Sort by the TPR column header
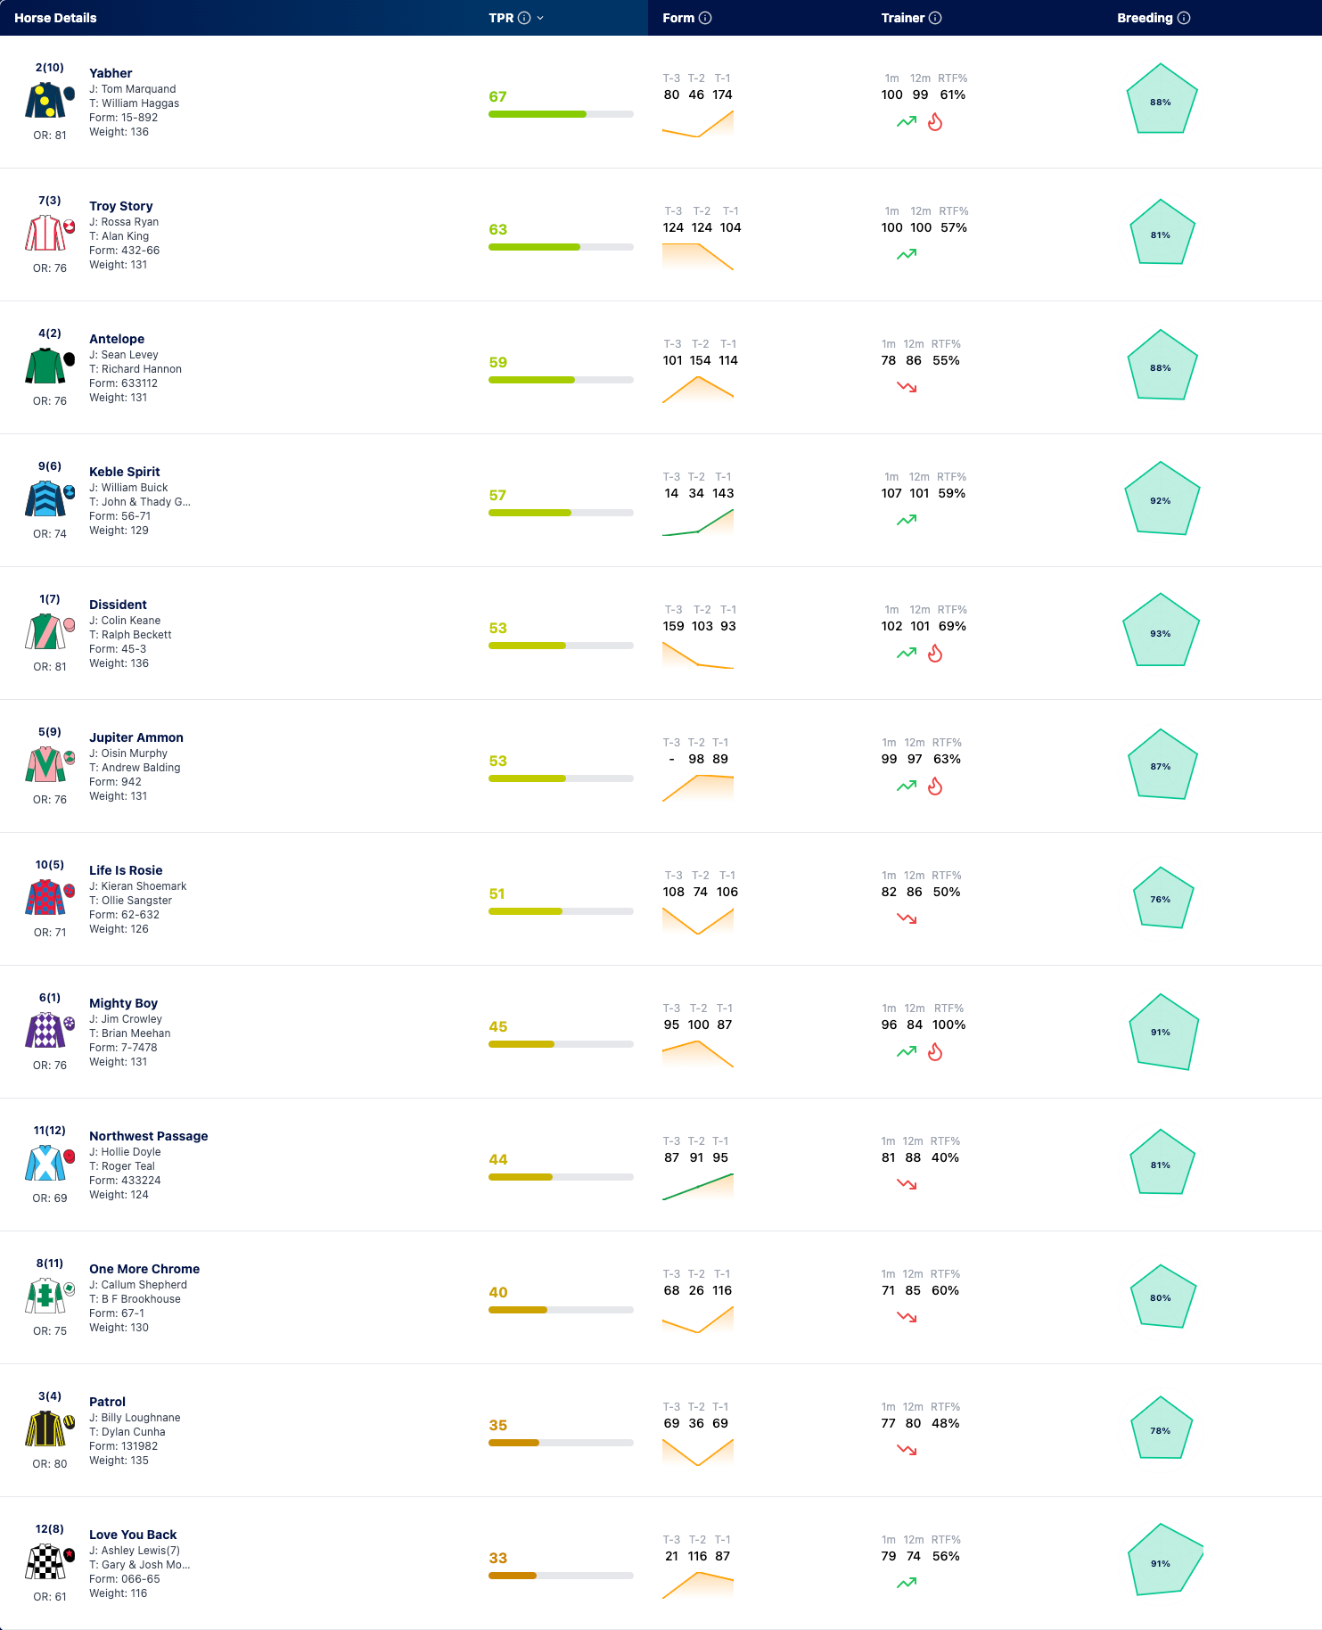The width and height of the screenshot is (1322, 1630). point(501,18)
